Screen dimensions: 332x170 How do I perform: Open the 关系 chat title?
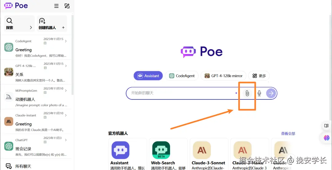(x=19, y=75)
